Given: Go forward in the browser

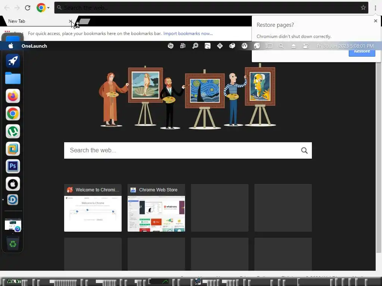Looking at the screenshot, I should pyautogui.click(x=17, y=8).
